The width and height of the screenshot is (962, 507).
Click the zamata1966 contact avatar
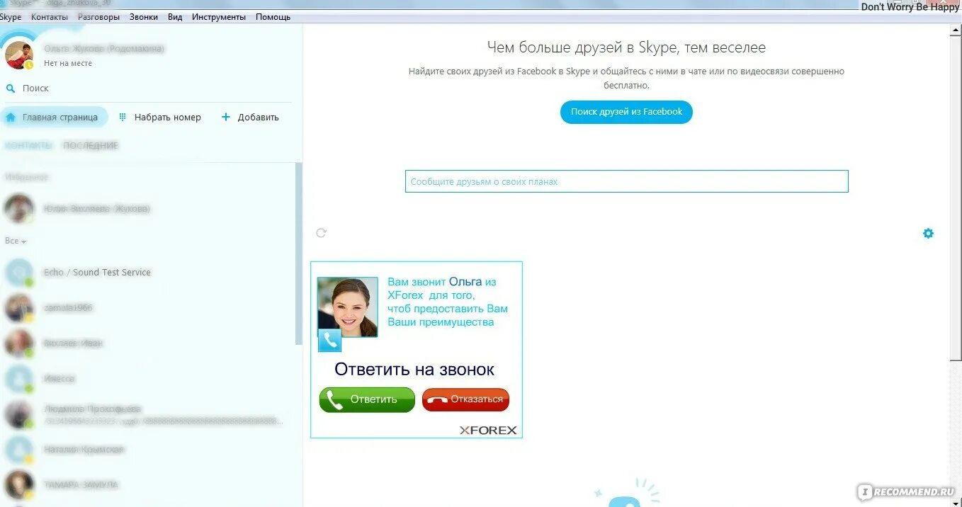coord(19,308)
